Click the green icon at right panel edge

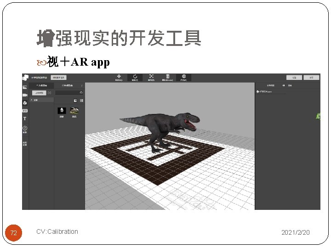click(318, 116)
